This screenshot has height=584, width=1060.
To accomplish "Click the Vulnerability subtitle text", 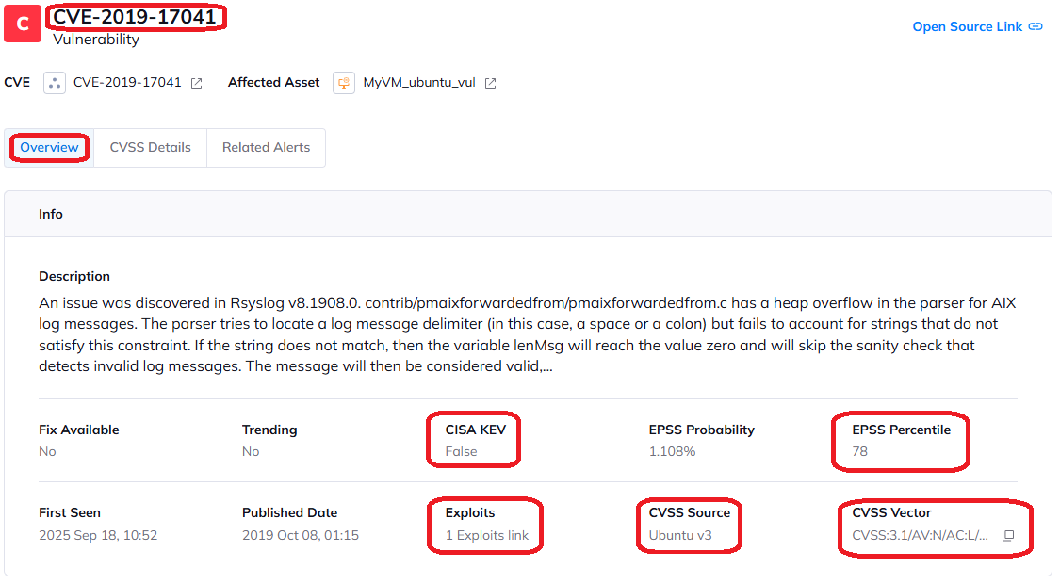I will click(x=96, y=40).
